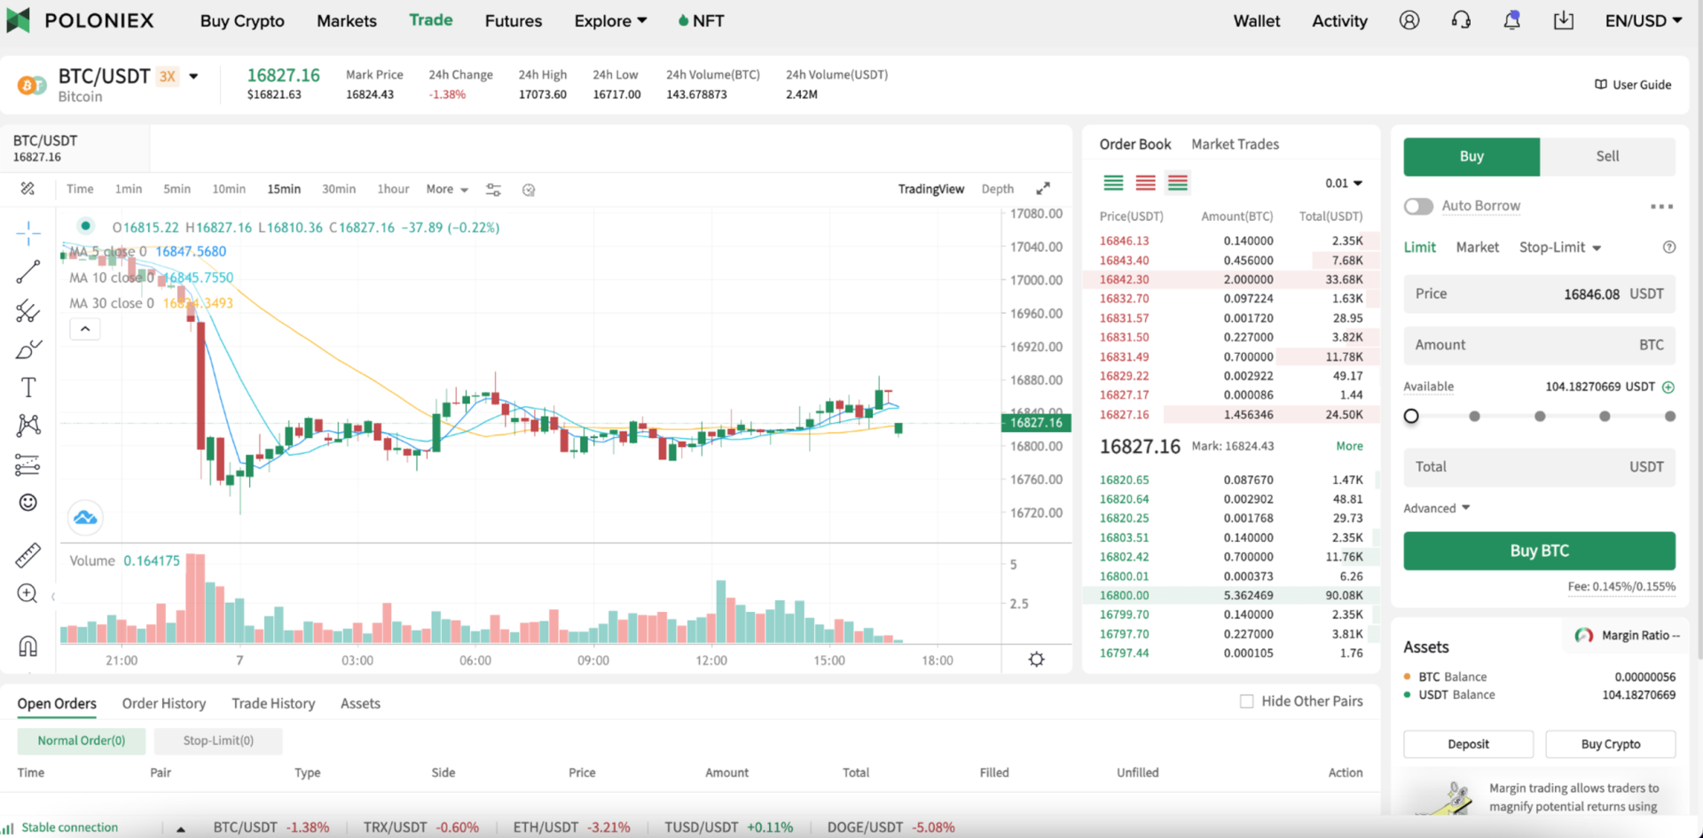Image resolution: width=1703 pixels, height=838 pixels.
Task: Open the notifications bell
Action: point(1512,20)
